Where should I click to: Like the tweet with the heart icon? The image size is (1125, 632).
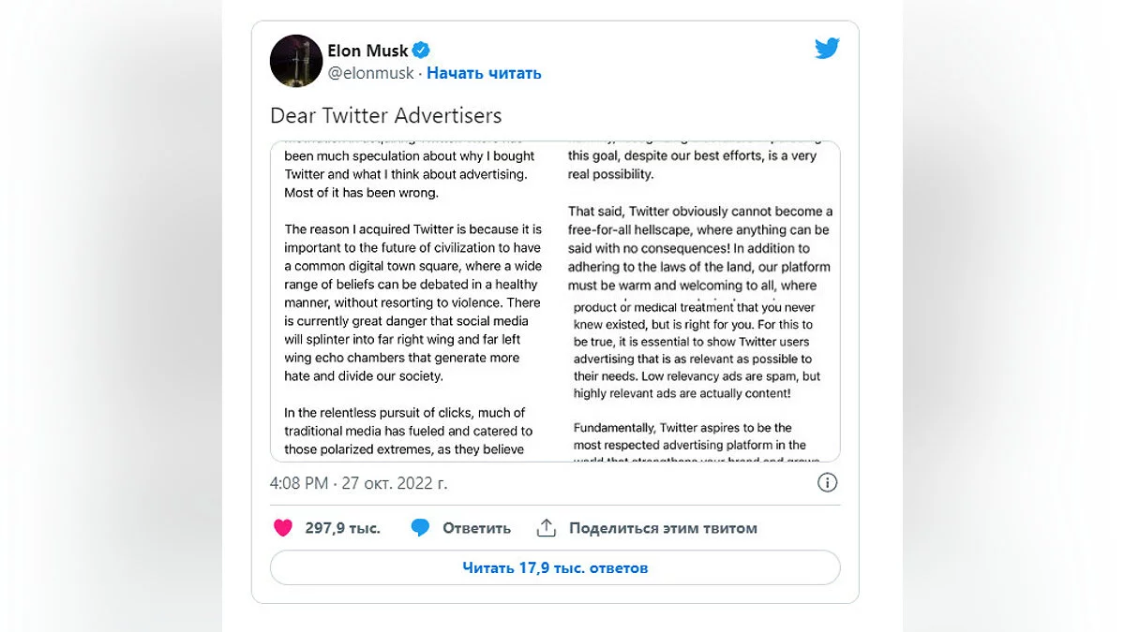tap(283, 528)
